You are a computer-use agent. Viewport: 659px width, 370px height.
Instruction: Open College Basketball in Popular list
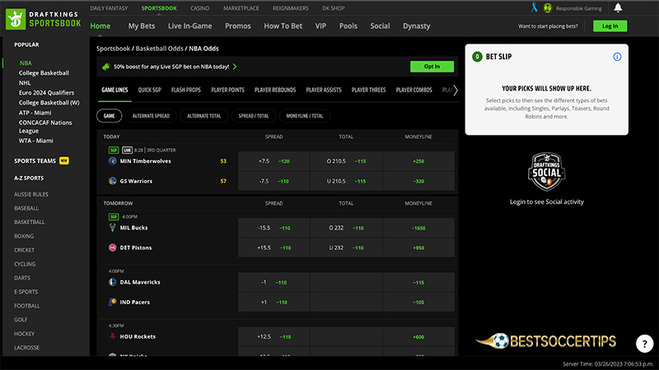click(x=44, y=73)
